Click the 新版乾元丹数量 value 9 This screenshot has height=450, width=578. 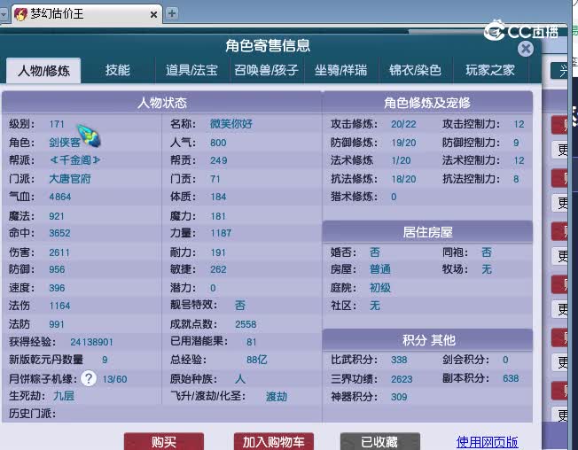point(105,360)
